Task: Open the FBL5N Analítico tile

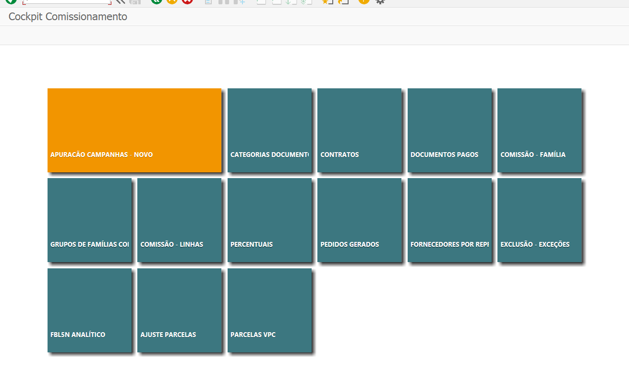Action: tap(89, 310)
